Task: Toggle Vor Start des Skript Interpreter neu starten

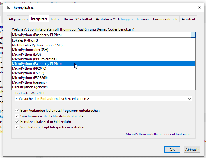Action: pos(17,127)
